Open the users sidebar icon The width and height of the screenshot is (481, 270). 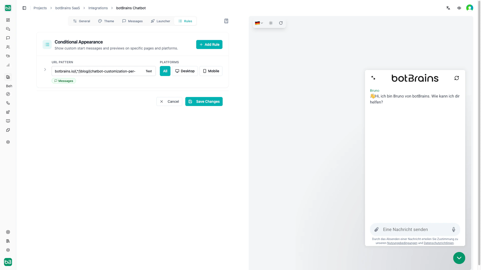8,47
